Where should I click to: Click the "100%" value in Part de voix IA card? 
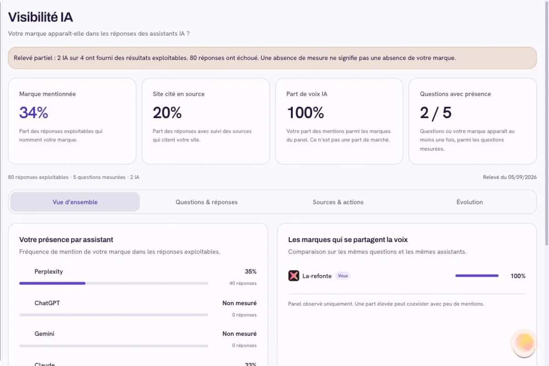pos(305,113)
